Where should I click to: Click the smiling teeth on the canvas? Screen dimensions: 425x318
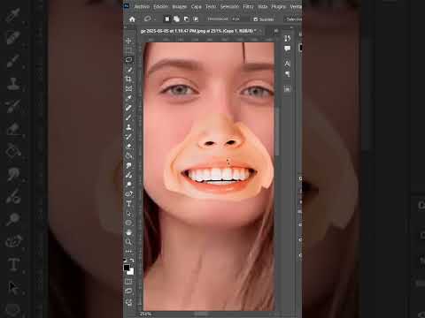(x=219, y=175)
